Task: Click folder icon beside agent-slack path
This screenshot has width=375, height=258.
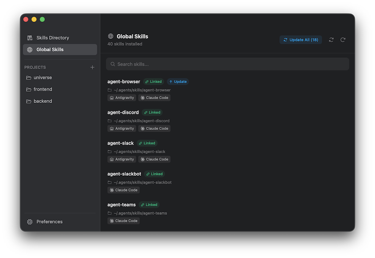Action: (x=109, y=152)
